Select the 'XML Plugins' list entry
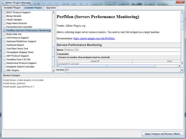The width and height of the screenshot is (186, 139). 12,70
